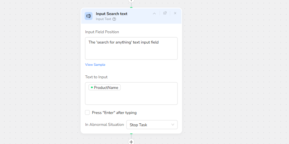This screenshot has width=289, height=144.
Task: Open the View Sample link
Action: (95, 65)
